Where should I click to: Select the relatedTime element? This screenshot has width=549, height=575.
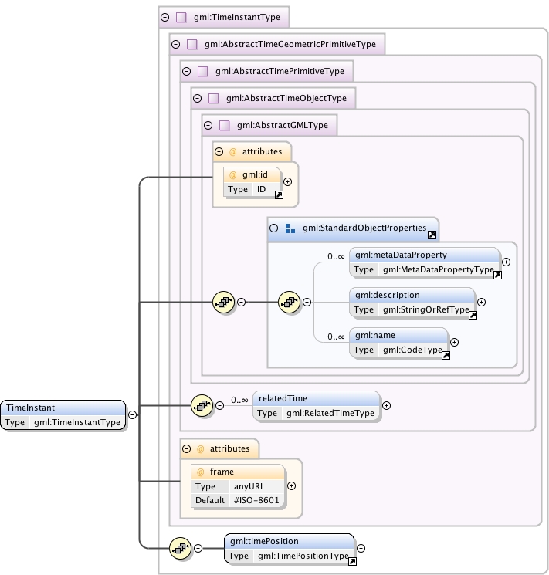click(317, 405)
